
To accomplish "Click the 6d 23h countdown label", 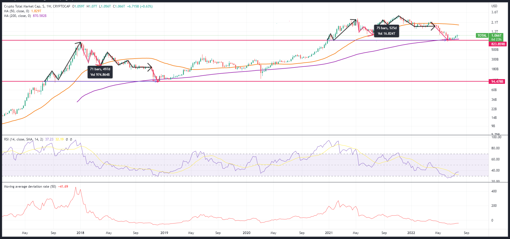I will click(496, 39).
